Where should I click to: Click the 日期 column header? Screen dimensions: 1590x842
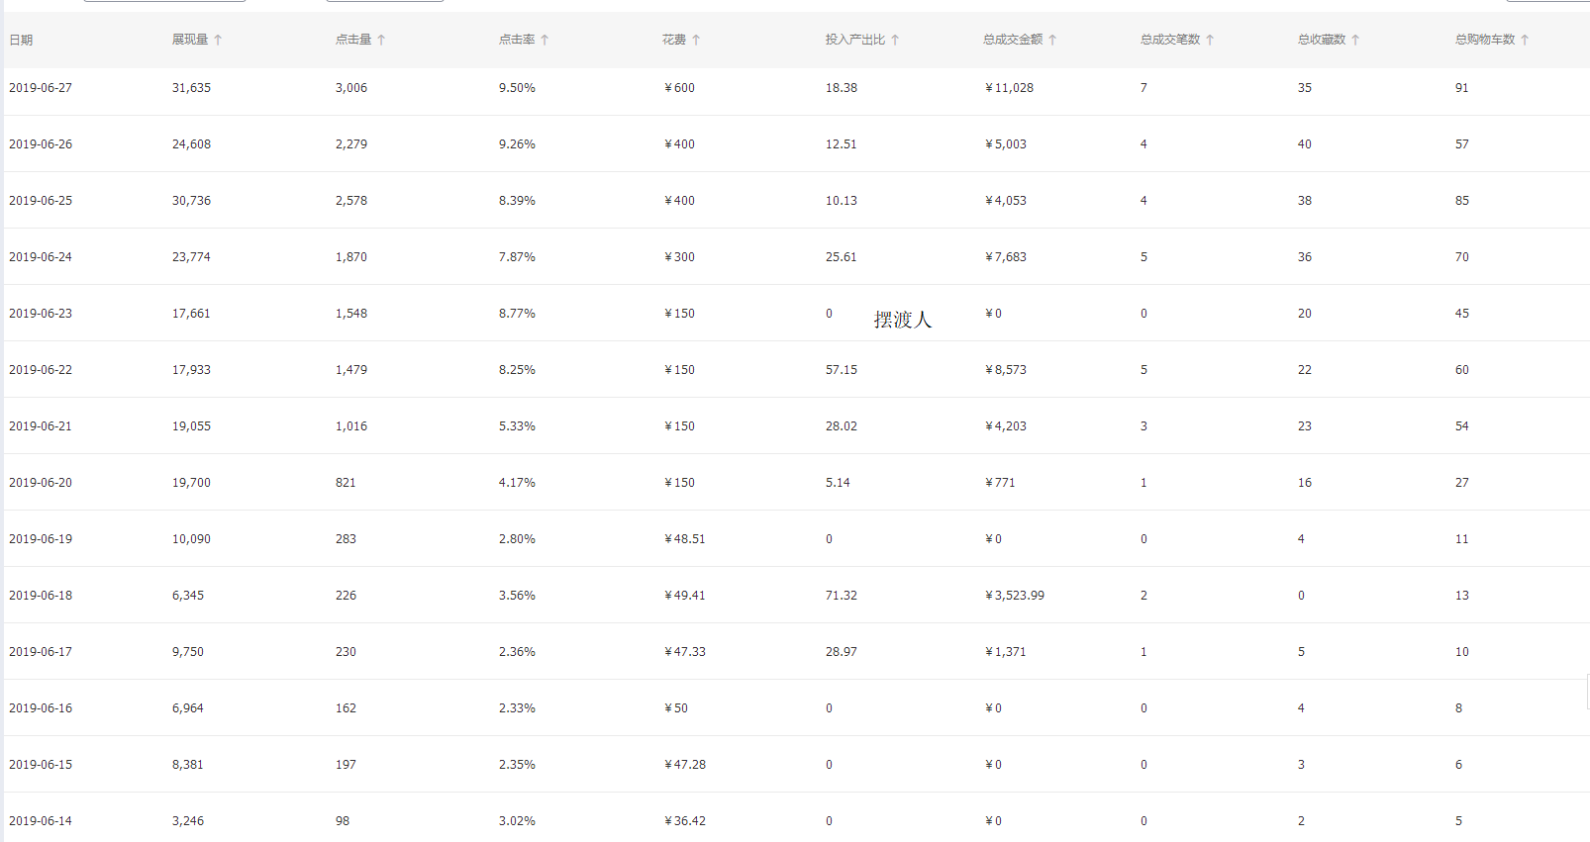[x=21, y=40]
